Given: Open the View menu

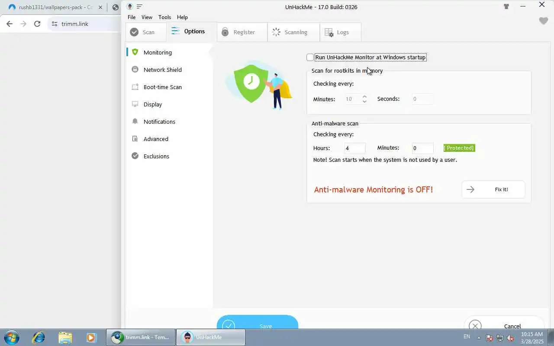Looking at the screenshot, I should pos(147,17).
